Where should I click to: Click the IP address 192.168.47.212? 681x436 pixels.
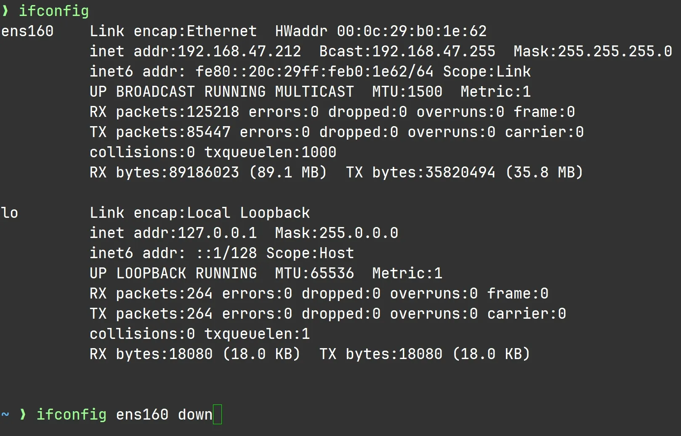point(239,51)
